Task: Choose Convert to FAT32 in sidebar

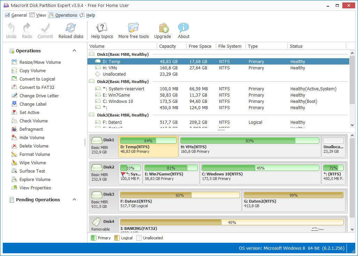Action: tap(37, 87)
